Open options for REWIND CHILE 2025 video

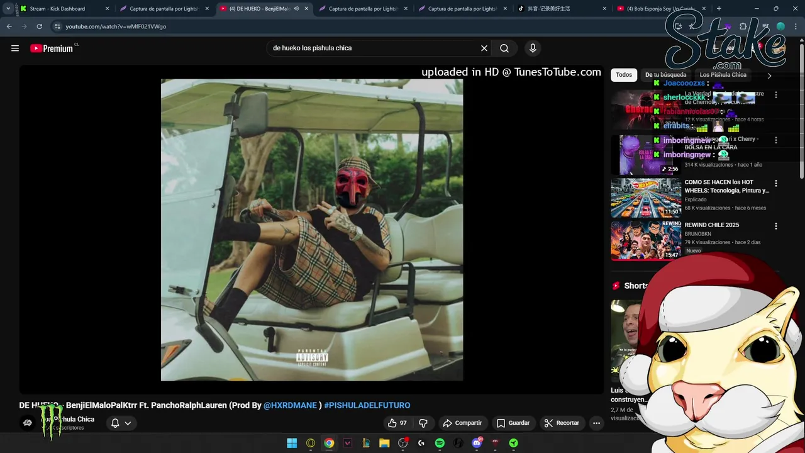[776, 226]
